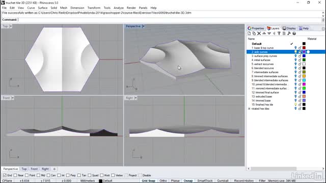Toggle lock on initial surfaces layer

tap(300, 60)
